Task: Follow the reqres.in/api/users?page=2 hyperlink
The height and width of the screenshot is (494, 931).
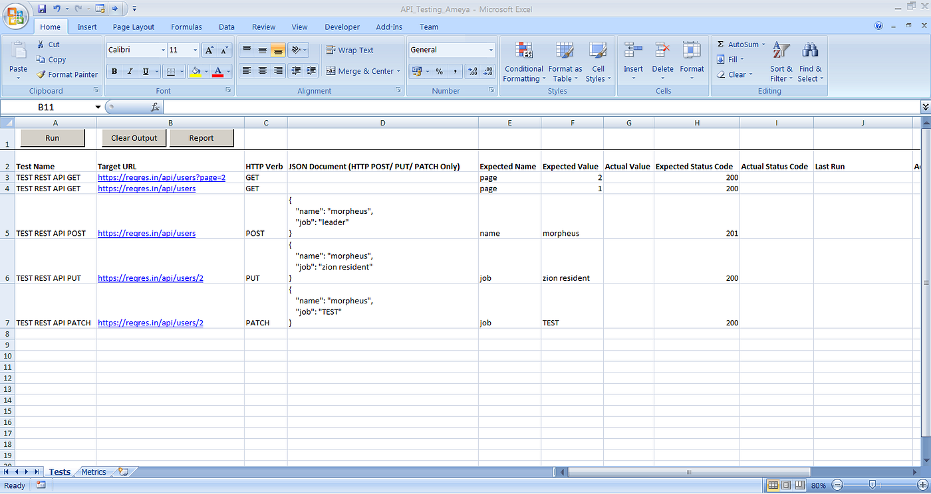Action: pyautogui.click(x=160, y=177)
